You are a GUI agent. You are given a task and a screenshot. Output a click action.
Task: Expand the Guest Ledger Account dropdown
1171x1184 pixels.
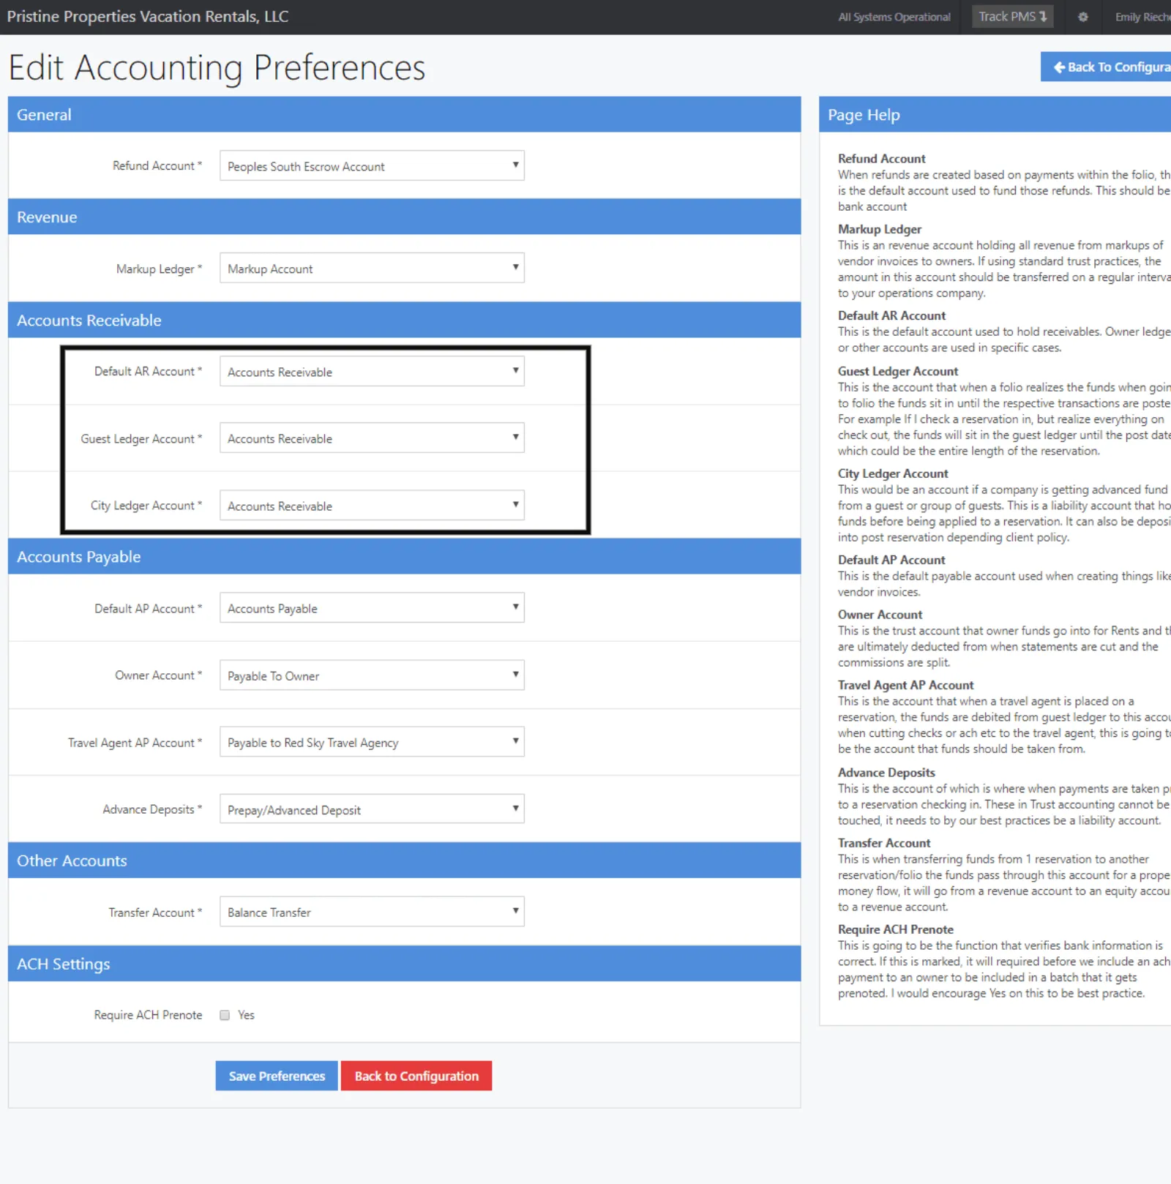372,438
